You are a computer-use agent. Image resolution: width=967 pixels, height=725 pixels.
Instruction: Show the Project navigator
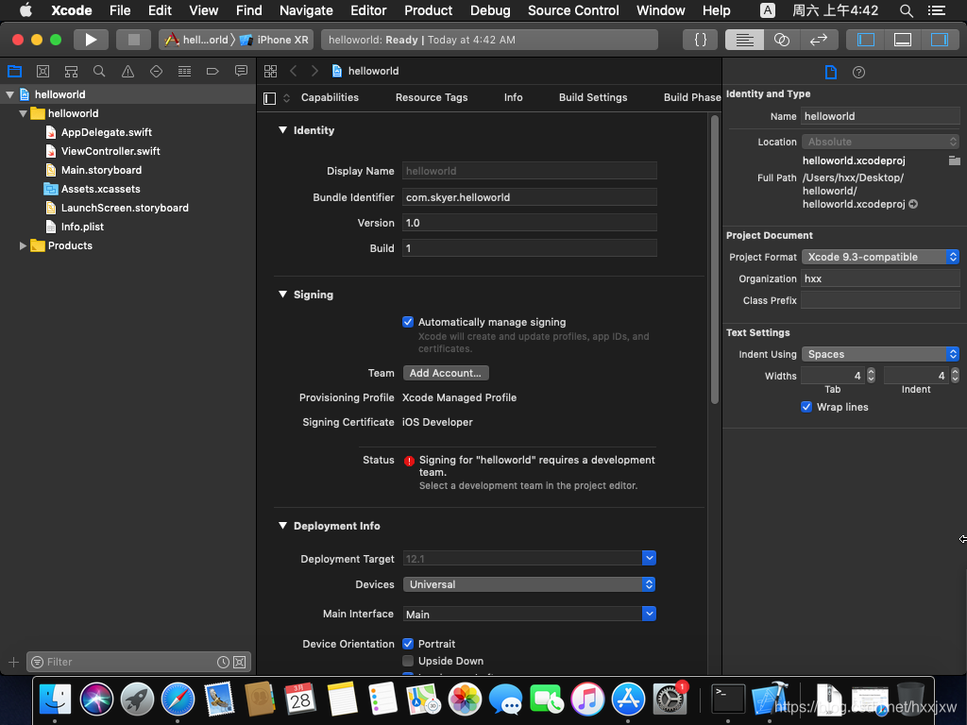point(15,71)
